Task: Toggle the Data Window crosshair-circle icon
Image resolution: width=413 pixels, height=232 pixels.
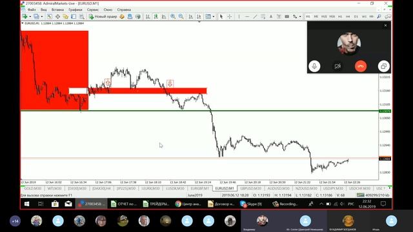Action: point(57,17)
